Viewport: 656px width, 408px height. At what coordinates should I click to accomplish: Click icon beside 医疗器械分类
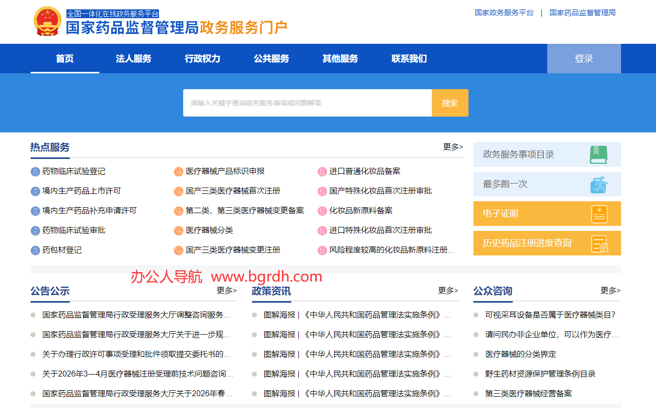(x=179, y=231)
